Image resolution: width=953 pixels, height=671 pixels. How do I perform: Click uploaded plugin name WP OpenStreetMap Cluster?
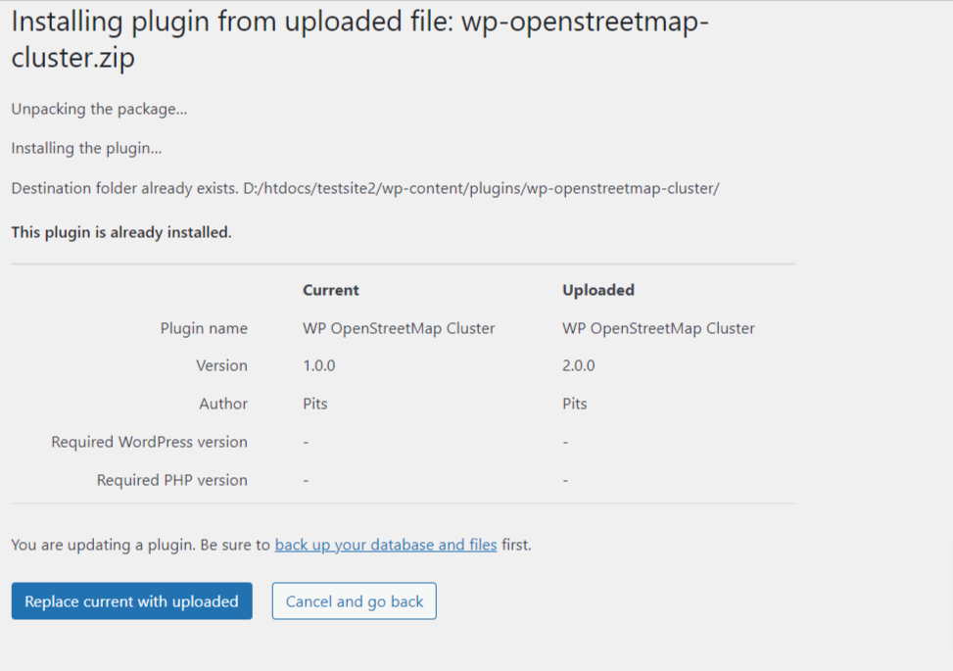pos(658,328)
